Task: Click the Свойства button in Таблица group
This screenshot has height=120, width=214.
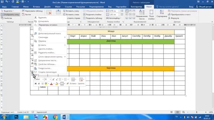Action: (7, 18)
